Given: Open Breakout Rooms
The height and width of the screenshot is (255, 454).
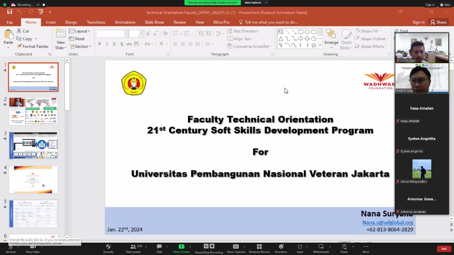Looking at the screenshot, I should click(259, 246).
